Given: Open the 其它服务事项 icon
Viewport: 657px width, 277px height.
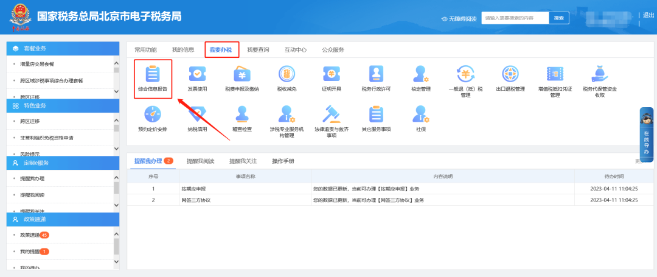Looking at the screenshot, I should [377, 114].
